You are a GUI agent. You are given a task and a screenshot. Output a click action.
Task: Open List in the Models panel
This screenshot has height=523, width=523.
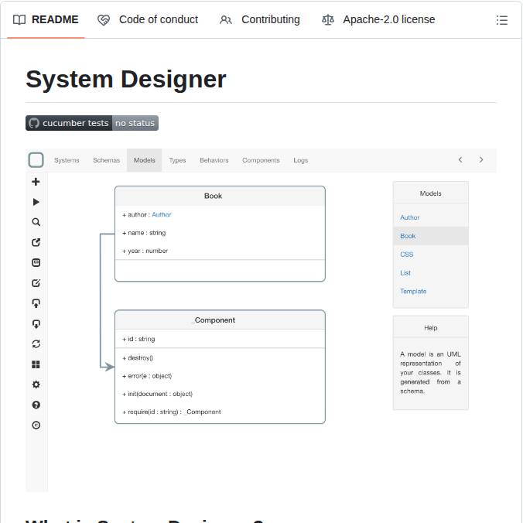point(405,273)
